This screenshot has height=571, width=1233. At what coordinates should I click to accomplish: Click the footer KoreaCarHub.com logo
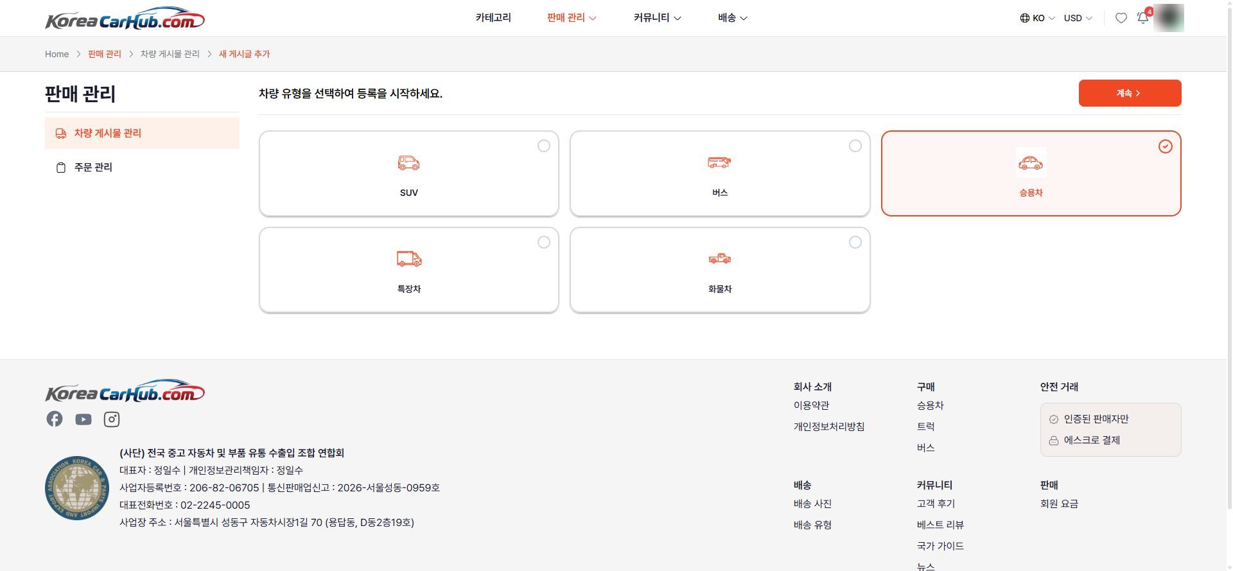[x=125, y=391]
